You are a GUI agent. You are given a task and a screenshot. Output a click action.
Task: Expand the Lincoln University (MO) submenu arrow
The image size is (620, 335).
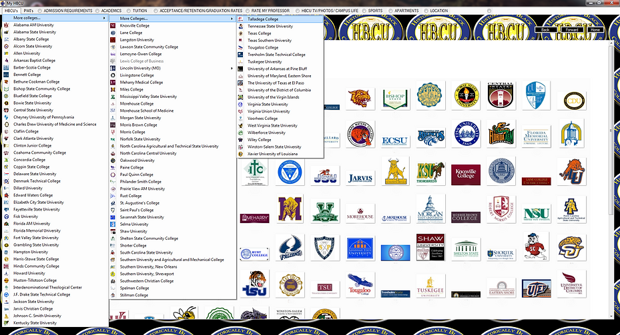[x=232, y=68]
